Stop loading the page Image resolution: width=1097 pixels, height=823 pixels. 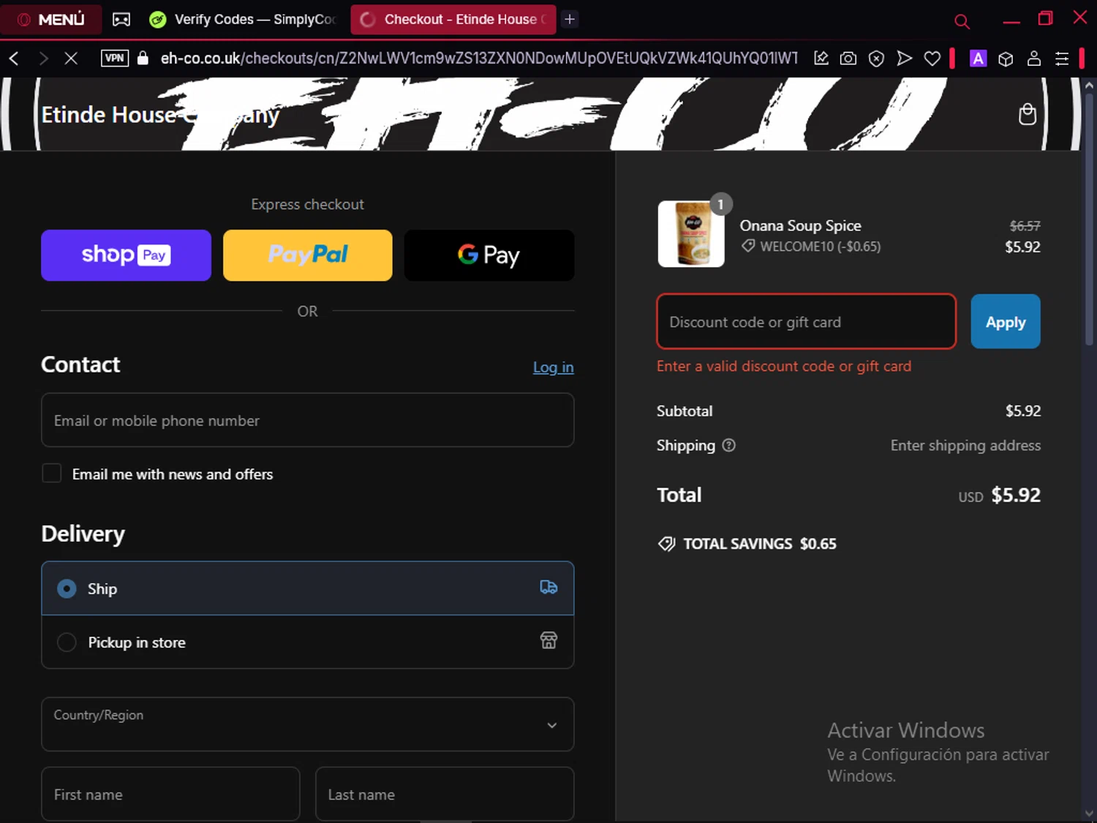pos(71,59)
